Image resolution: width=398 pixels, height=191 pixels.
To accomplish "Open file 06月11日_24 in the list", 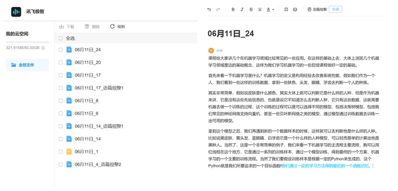I will pos(88,50).
